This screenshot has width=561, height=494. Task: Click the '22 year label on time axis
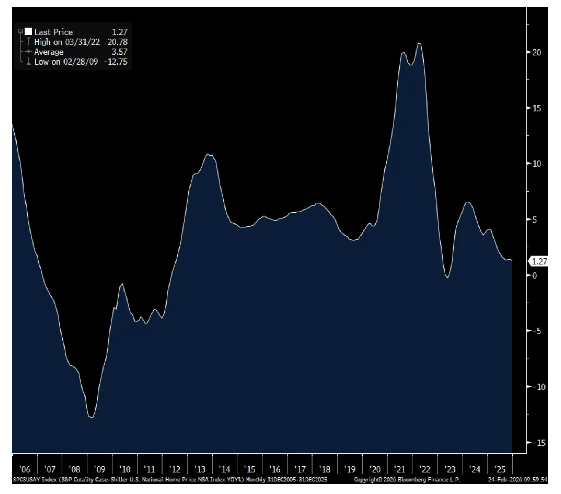click(x=425, y=469)
